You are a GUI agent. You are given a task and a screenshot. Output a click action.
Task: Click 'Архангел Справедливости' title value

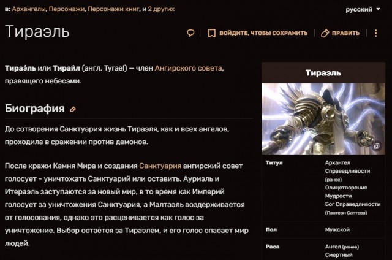click(x=347, y=167)
